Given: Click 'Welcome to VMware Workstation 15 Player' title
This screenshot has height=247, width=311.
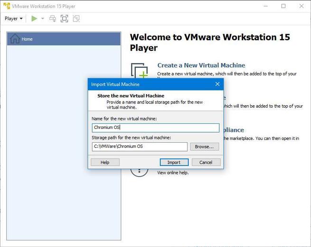Looking at the screenshot, I should tap(210, 42).
